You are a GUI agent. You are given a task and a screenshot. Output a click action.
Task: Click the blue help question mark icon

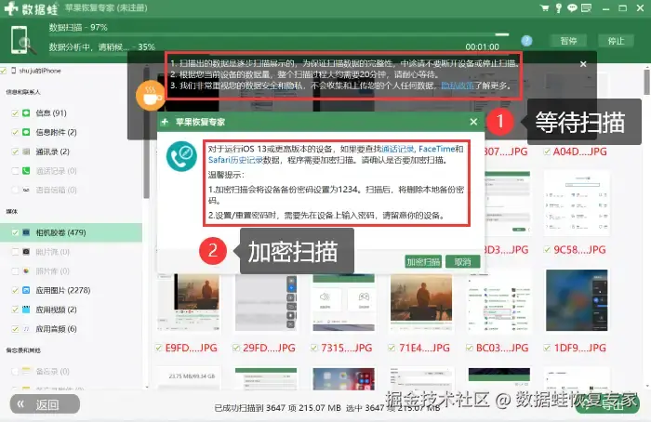526,41
